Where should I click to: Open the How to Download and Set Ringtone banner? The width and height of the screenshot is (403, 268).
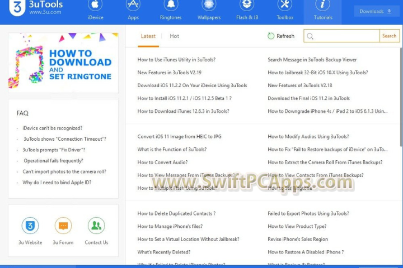pyautogui.click(x=63, y=63)
